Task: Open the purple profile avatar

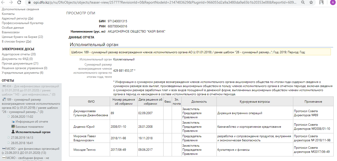Action: [332, 3]
